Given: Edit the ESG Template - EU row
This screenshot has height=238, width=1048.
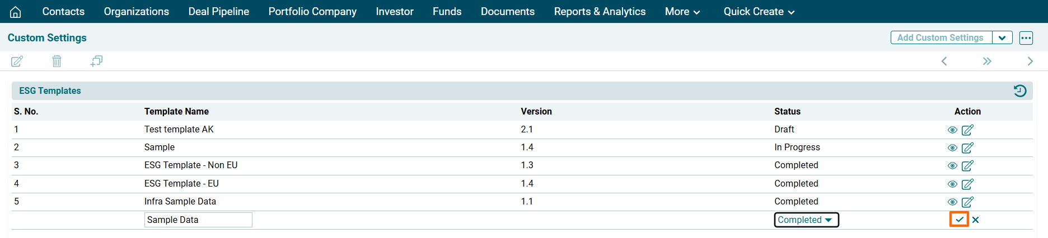Looking at the screenshot, I should 967,184.
